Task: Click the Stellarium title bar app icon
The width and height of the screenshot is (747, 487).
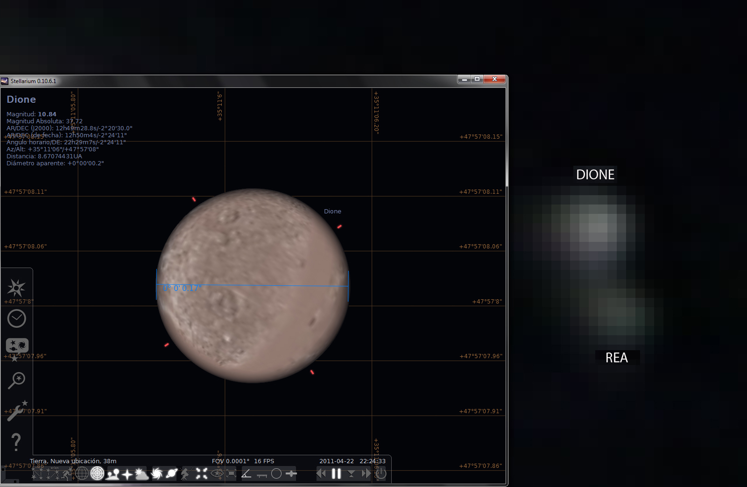Action: click(x=5, y=81)
